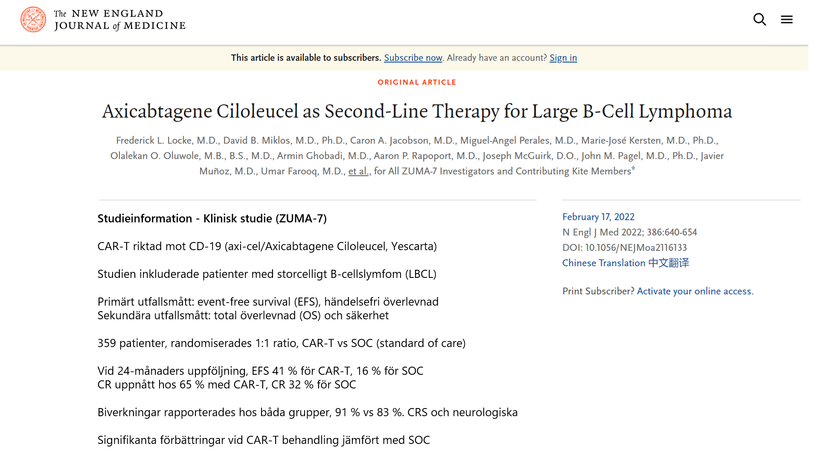
Task: Open the Chinese Translation link
Action: 625,263
